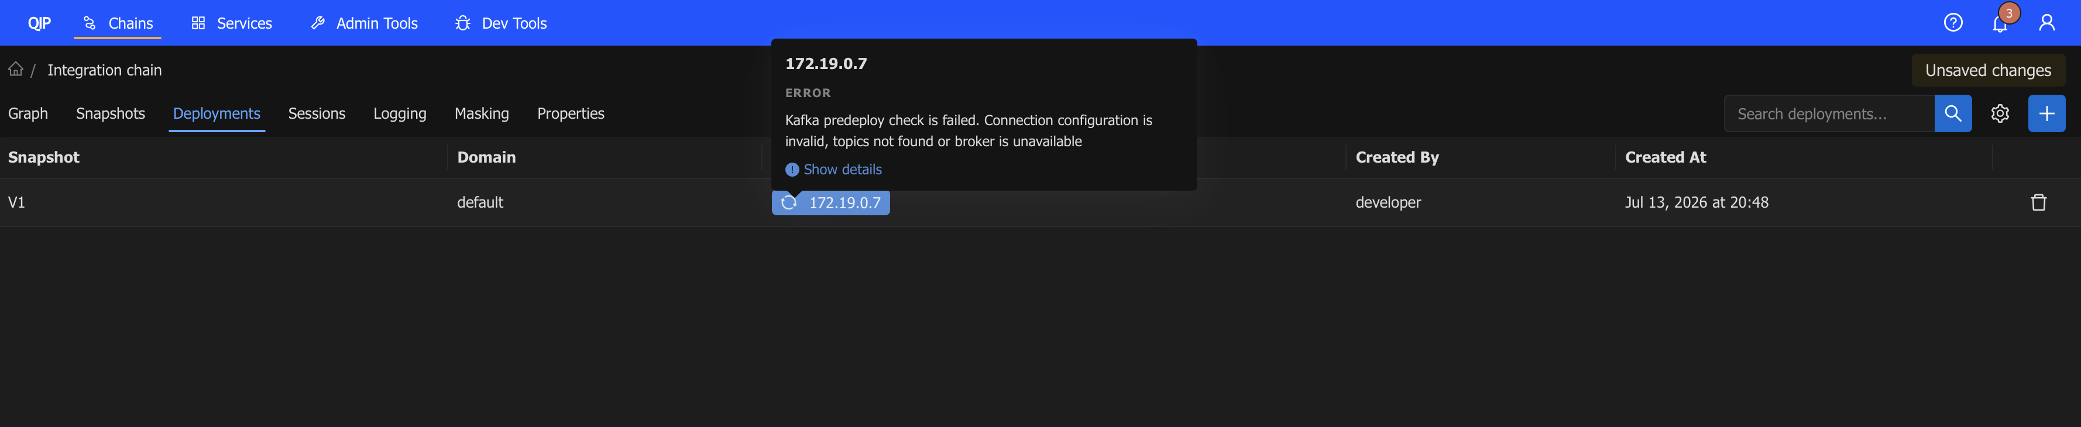Open the Chains menu
Image resolution: width=2081 pixels, height=427 pixels.
(x=118, y=23)
